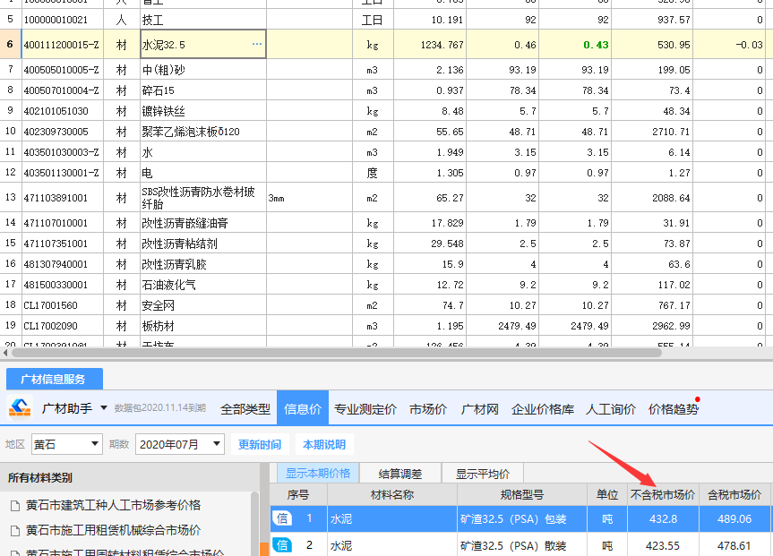The height and width of the screenshot is (556, 773).
Task: Click the 信 icon in 水泥 包装 row
Action: [282, 518]
